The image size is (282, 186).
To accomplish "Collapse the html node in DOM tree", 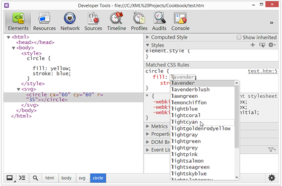I will point(8,37).
